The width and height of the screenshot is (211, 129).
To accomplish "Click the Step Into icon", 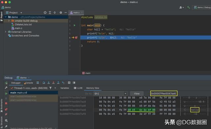I will coord(48,83).
